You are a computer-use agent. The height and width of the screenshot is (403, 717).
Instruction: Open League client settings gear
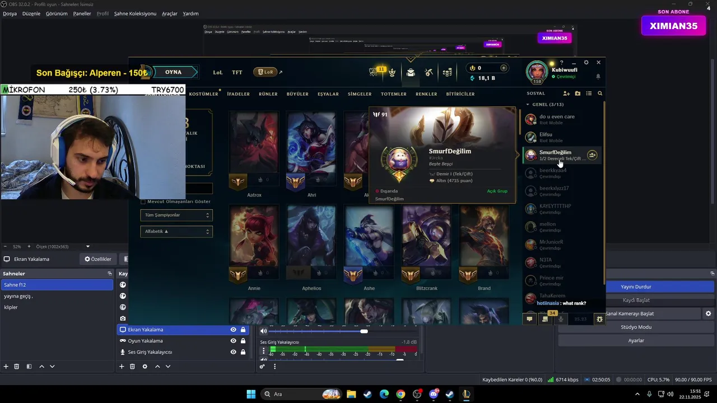coord(586,63)
